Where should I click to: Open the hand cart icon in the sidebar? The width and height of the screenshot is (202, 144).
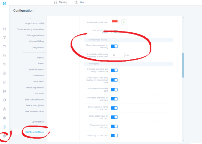pyautogui.click(x=4, y=91)
